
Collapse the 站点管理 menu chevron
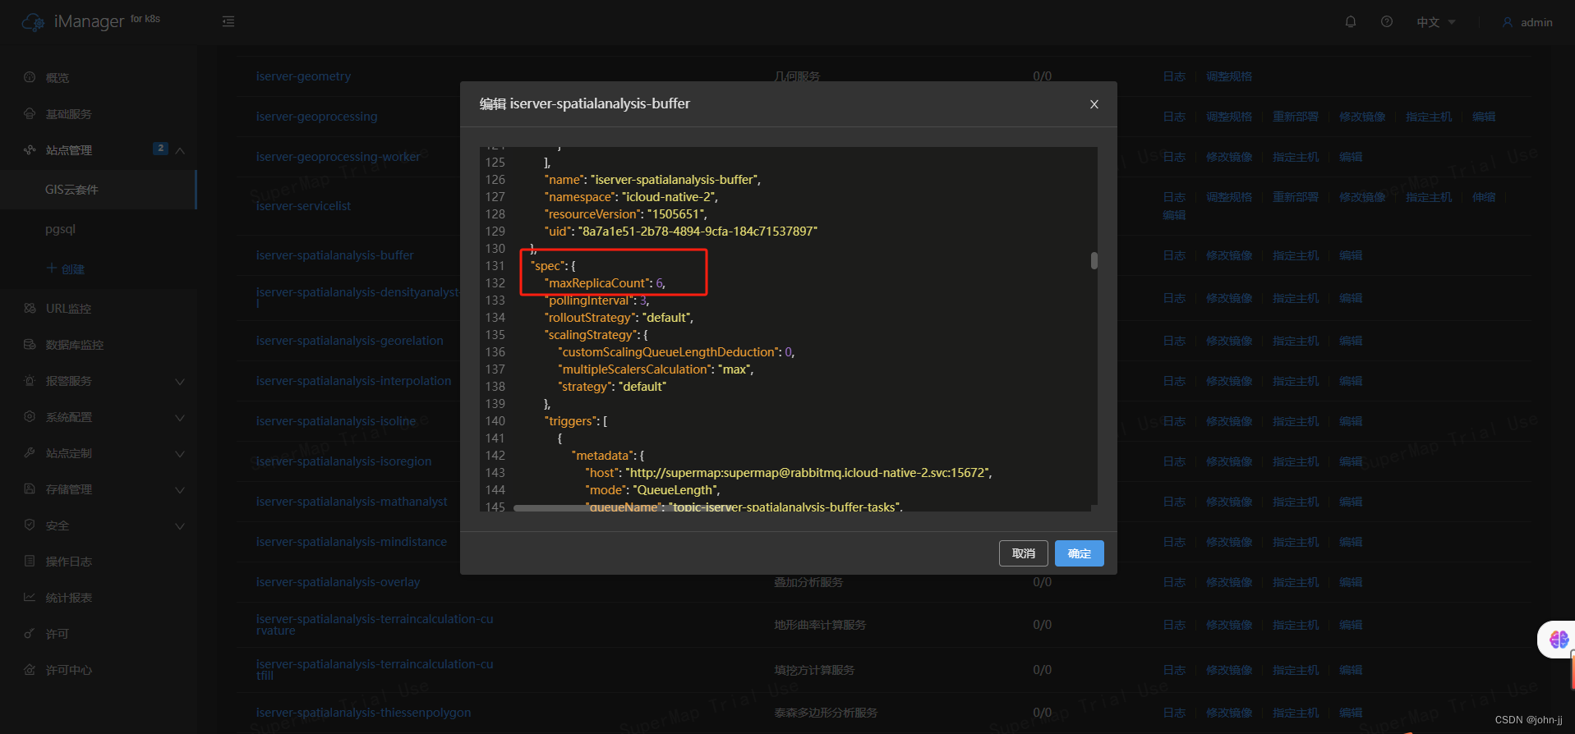180,150
